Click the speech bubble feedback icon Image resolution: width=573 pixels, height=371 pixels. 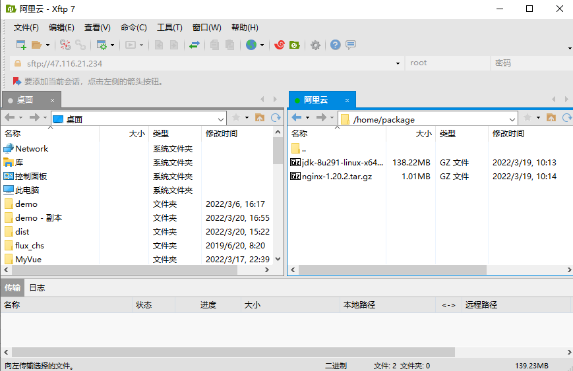(351, 45)
